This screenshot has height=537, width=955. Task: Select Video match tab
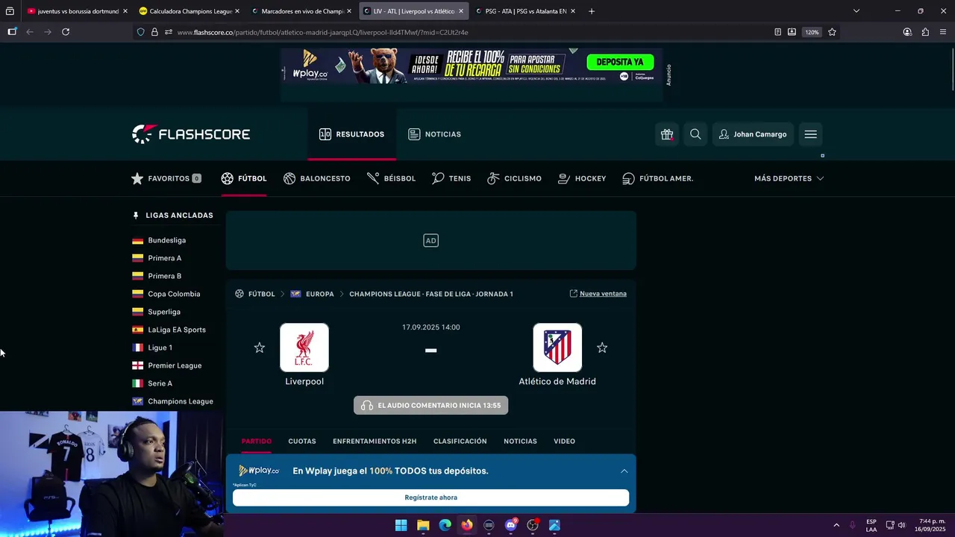point(564,442)
